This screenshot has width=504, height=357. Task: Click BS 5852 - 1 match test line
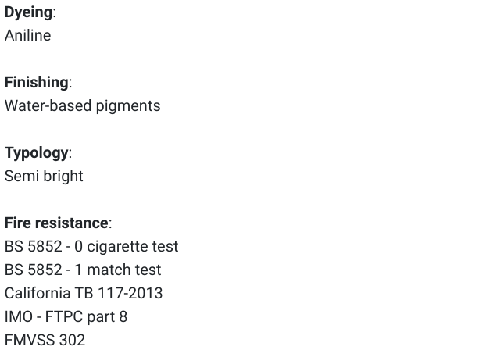click(83, 270)
